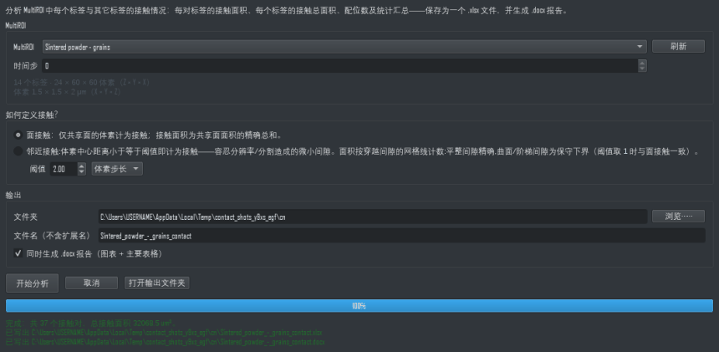Select the 面接触 radio option
The height and width of the screenshot is (352, 719).
pyautogui.click(x=18, y=135)
